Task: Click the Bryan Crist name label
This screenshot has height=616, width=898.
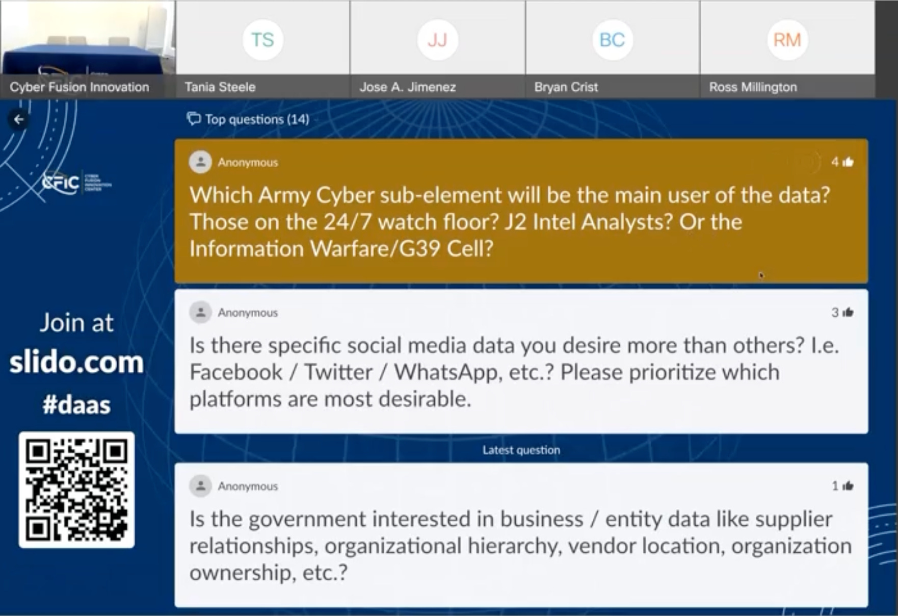Action: [566, 87]
